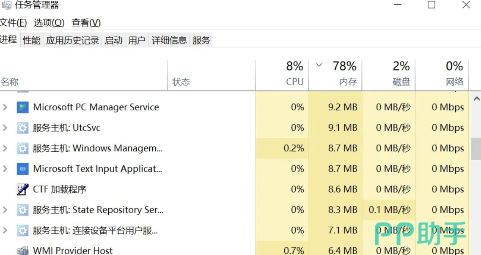
Task: Click the State Repository Service gear icon
Action: point(22,210)
